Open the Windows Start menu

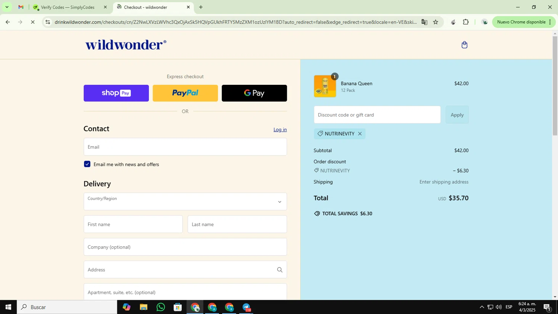(8, 307)
